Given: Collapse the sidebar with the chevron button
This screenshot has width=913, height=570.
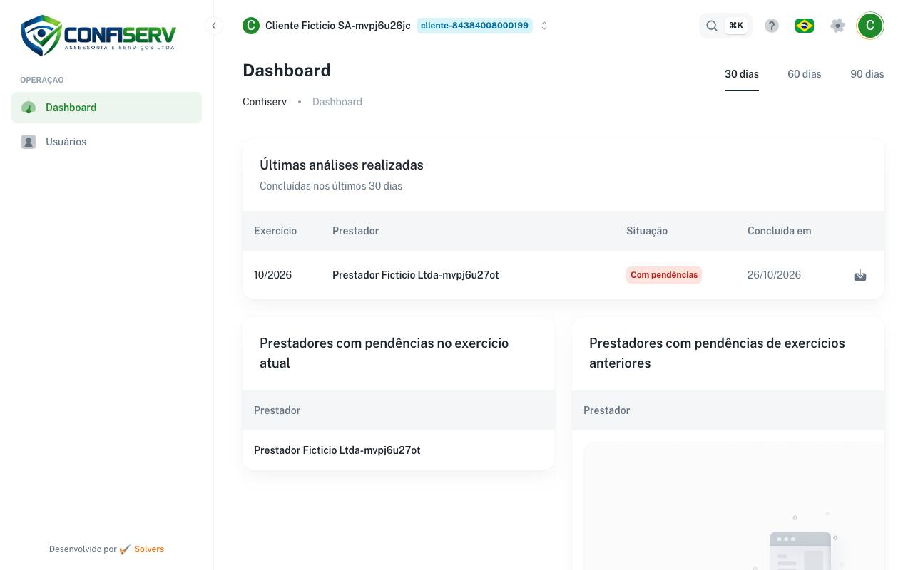Looking at the screenshot, I should click(x=213, y=26).
